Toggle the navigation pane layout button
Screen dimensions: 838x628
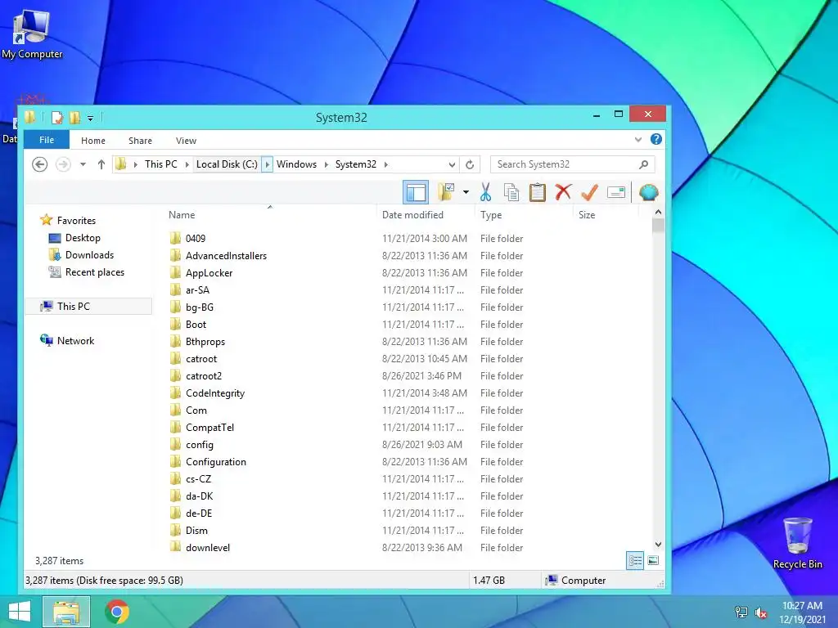415,192
